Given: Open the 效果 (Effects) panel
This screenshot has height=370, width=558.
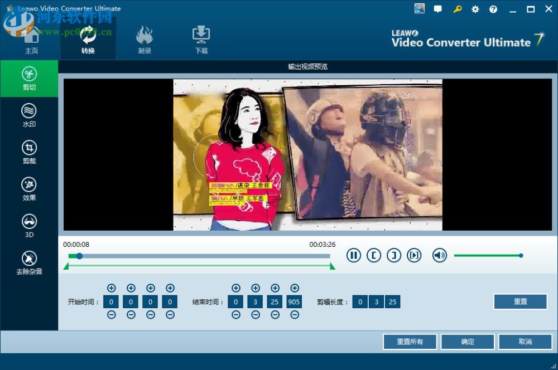Looking at the screenshot, I should click(x=29, y=188).
